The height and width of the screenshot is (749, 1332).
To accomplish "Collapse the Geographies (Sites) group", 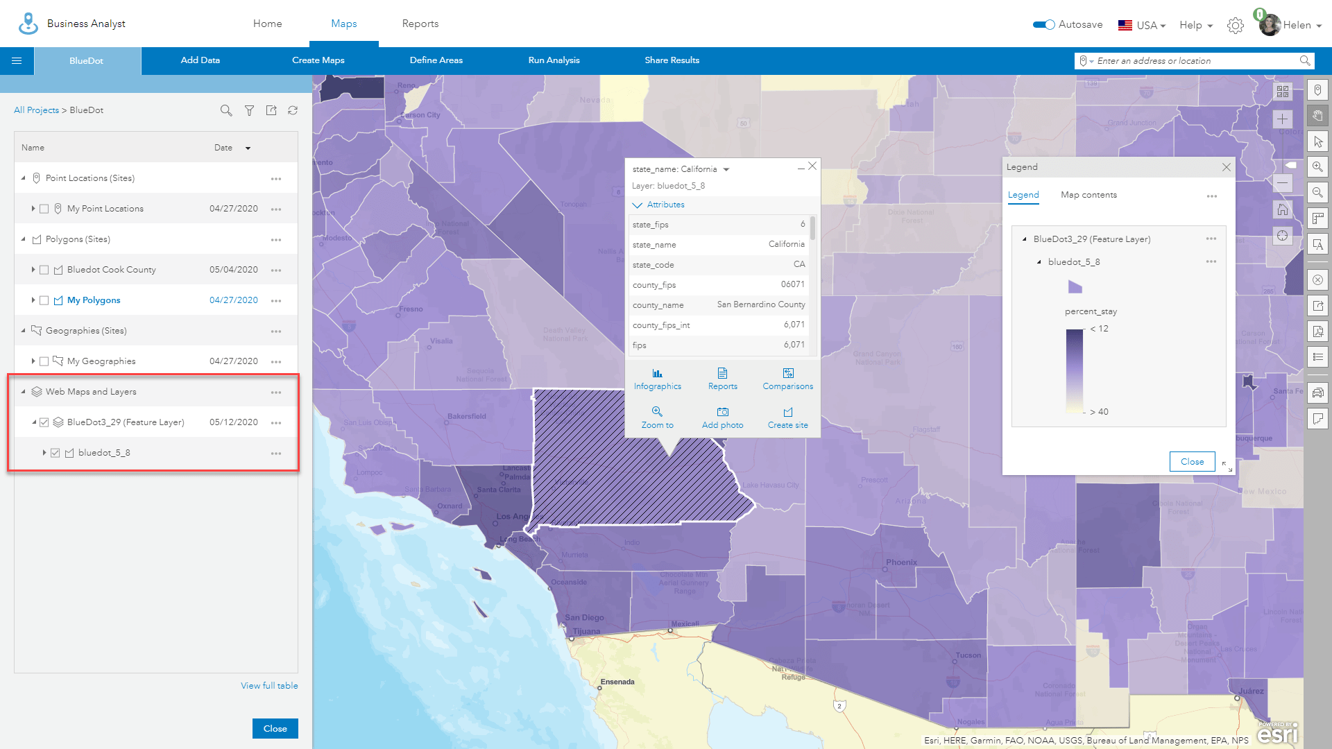I will (x=23, y=331).
